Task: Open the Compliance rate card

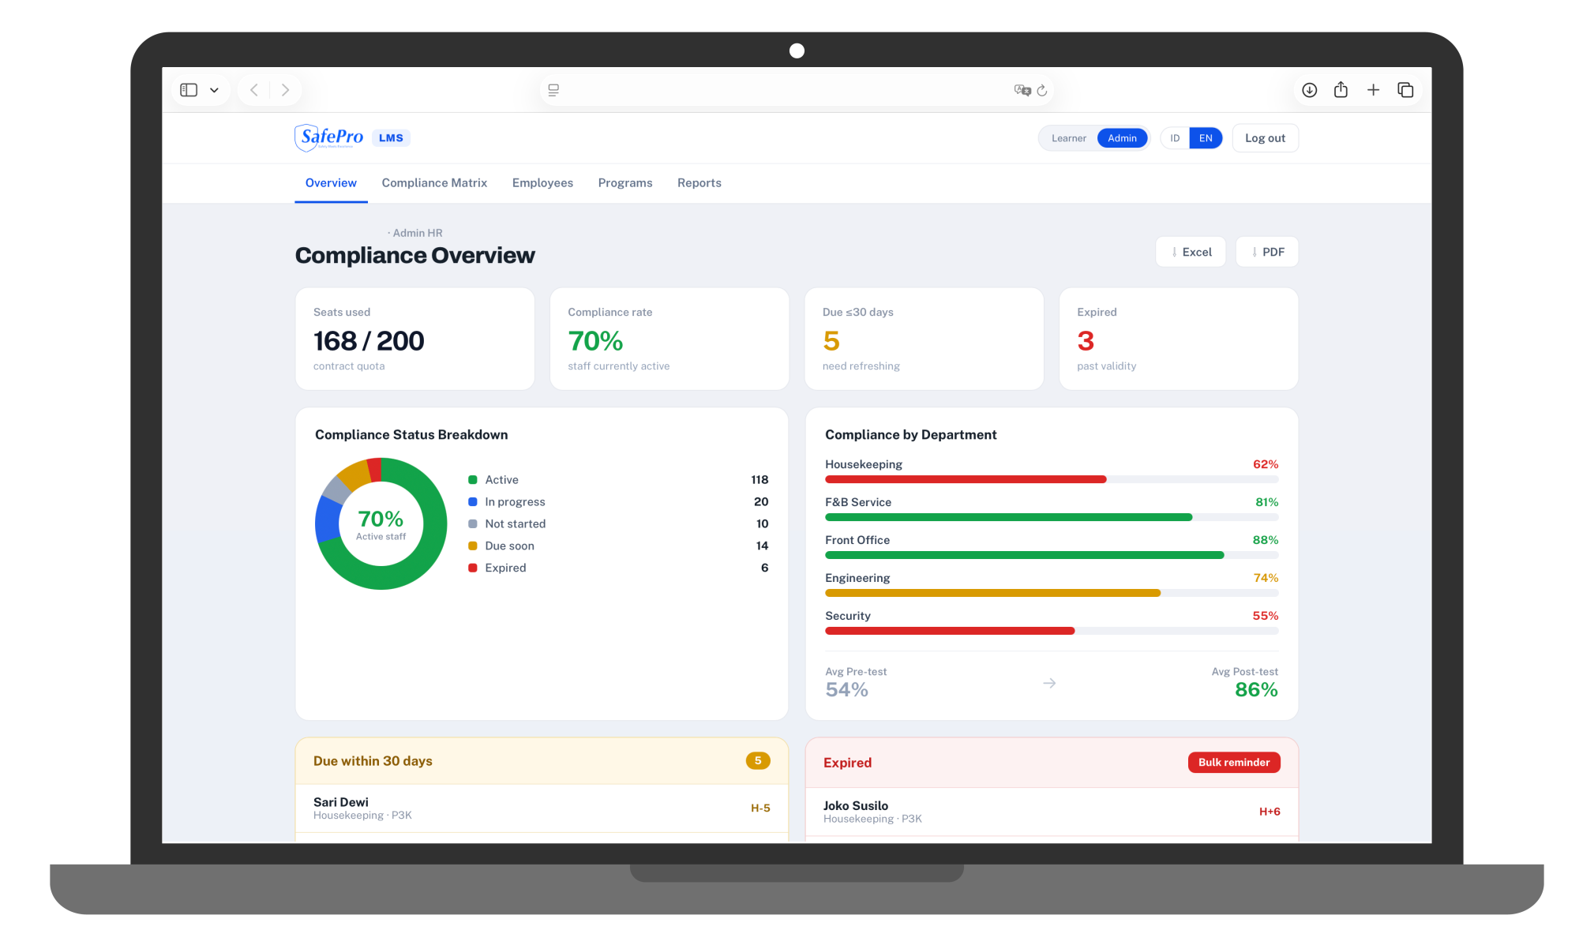Action: click(669, 339)
